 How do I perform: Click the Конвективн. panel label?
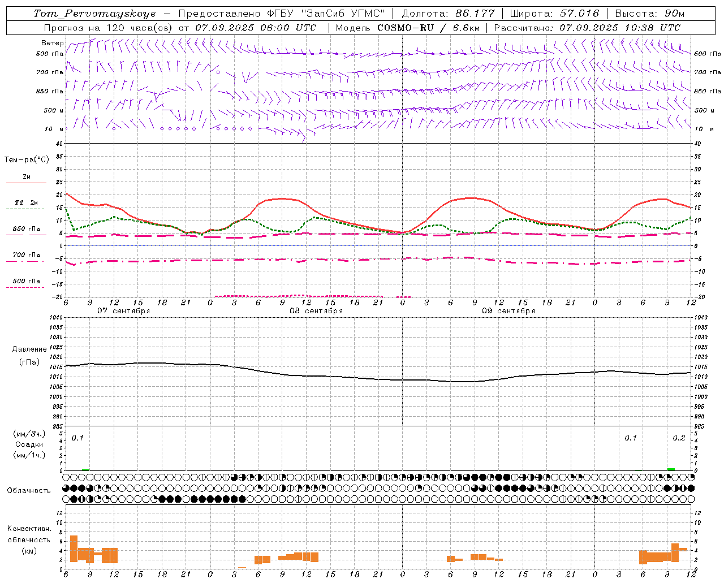pos(29,529)
